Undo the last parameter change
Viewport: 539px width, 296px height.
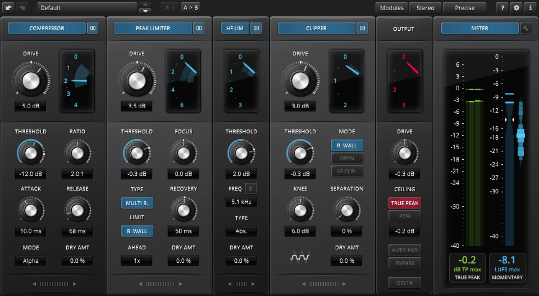(8, 7)
